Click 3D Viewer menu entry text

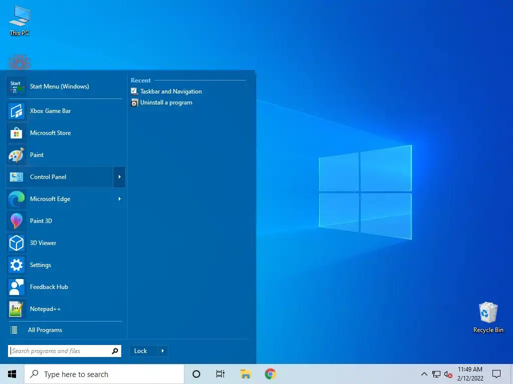[43, 243]
